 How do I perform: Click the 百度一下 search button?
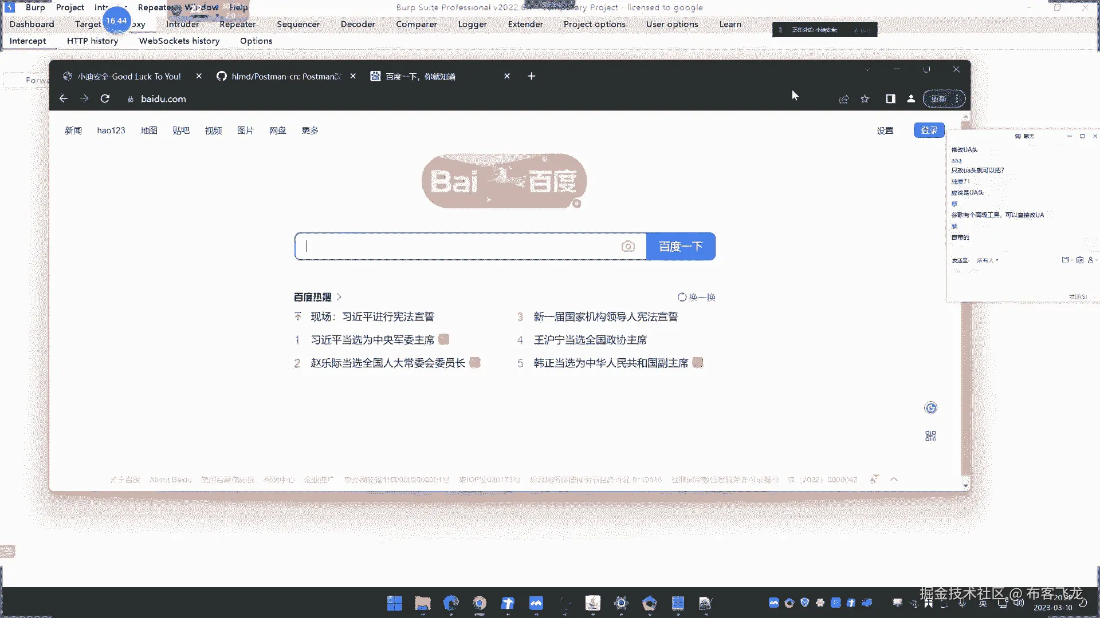coord(681,247)
